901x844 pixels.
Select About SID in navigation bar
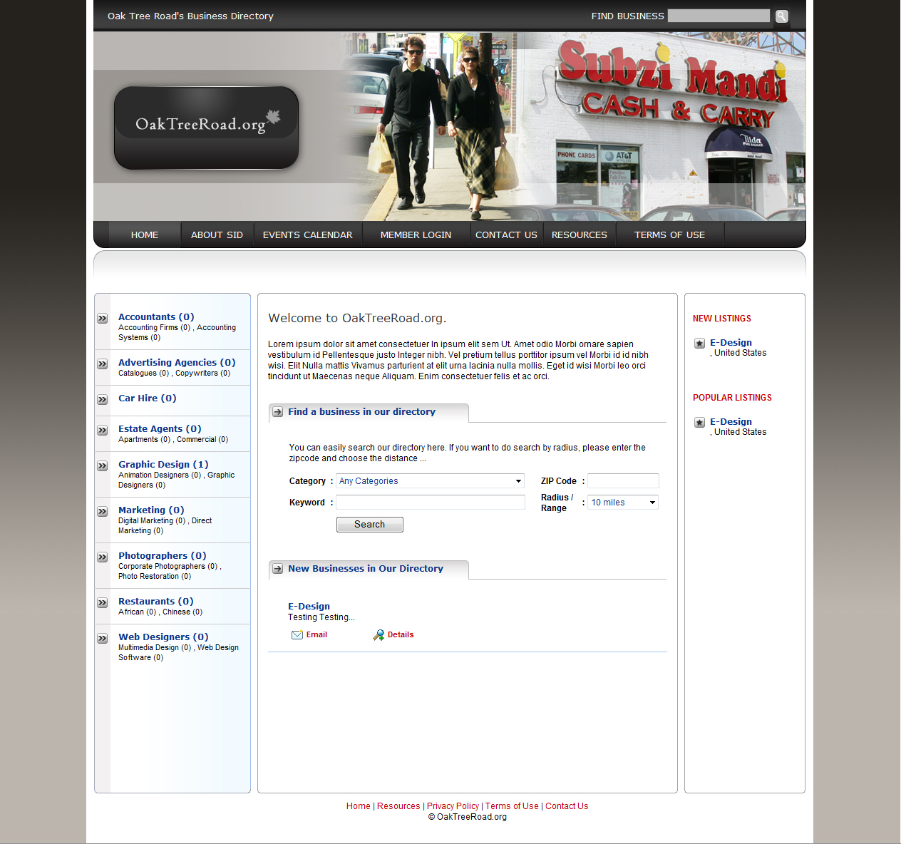[217, 235]
